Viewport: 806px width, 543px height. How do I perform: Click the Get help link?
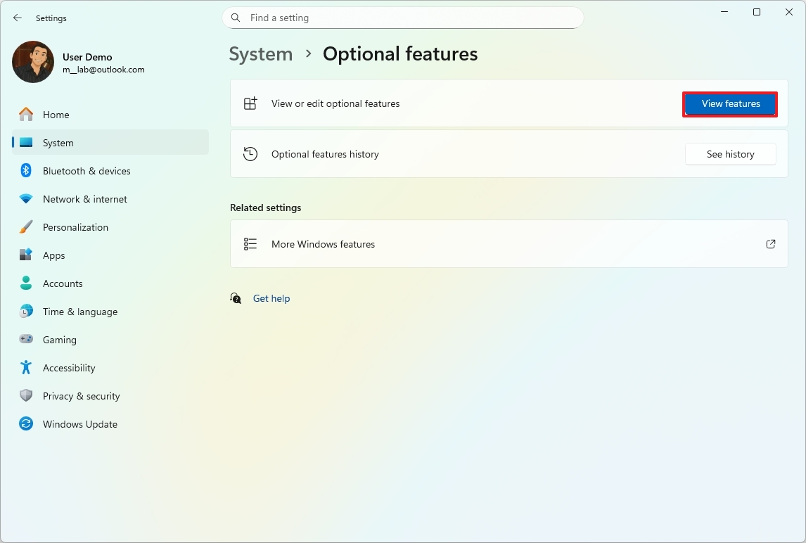click(271, 298)
